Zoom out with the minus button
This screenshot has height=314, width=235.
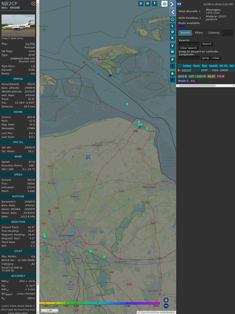(166, 306)
